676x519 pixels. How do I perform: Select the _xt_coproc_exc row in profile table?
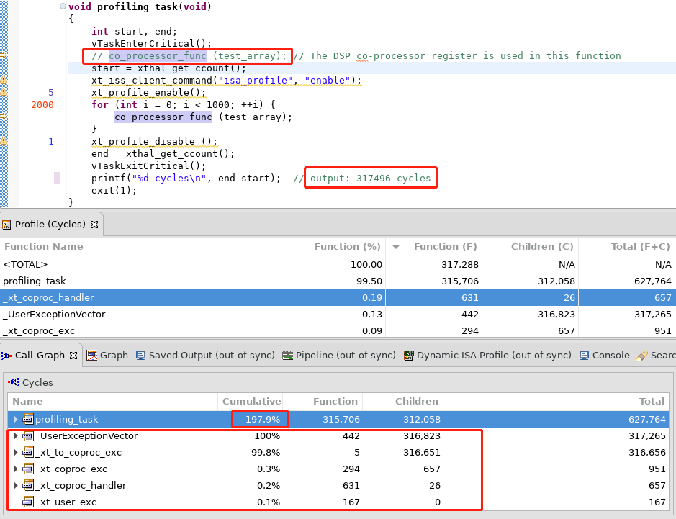coord(144,331)
